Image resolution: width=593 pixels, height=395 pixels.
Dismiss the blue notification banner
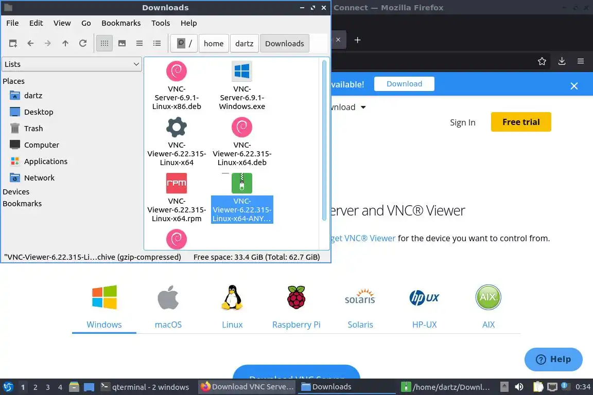(574, 86)
